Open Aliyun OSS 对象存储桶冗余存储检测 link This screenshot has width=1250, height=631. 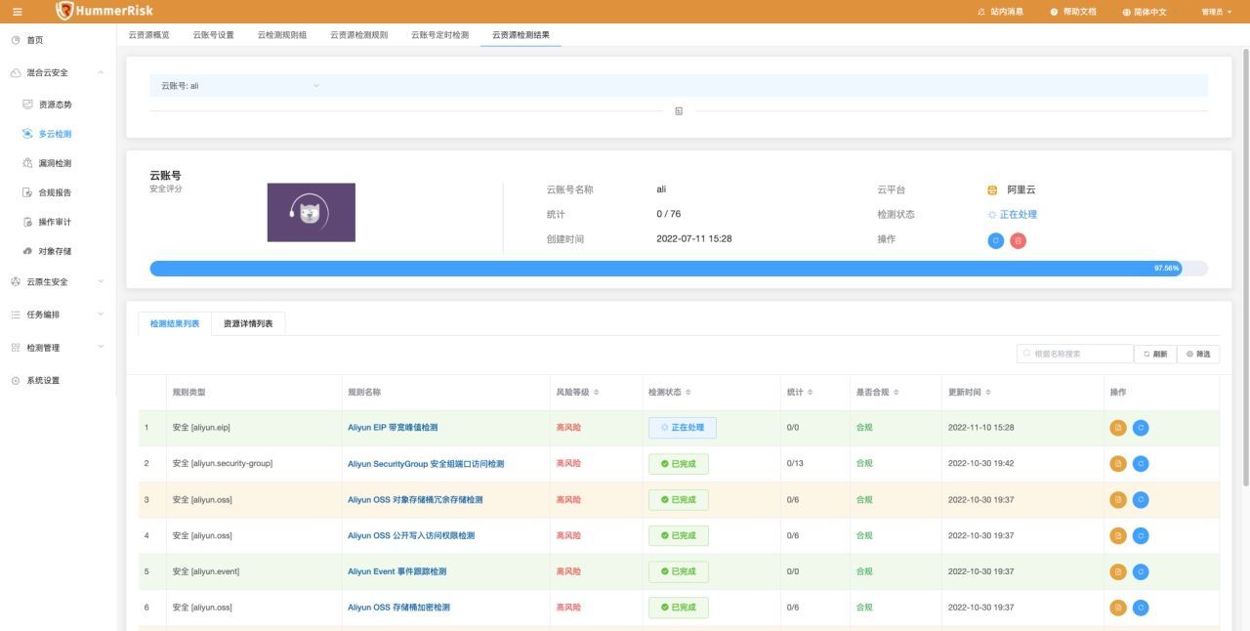point(415,500)
